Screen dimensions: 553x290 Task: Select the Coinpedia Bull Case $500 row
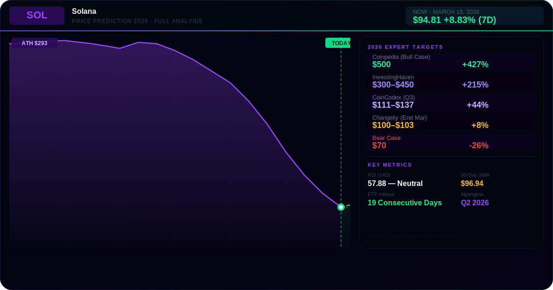451,61
